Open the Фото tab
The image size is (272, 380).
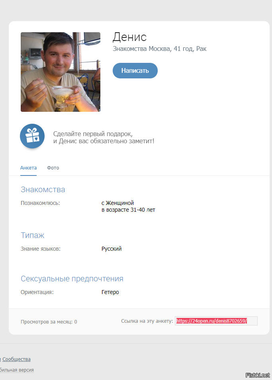click(x=53, y=168)
